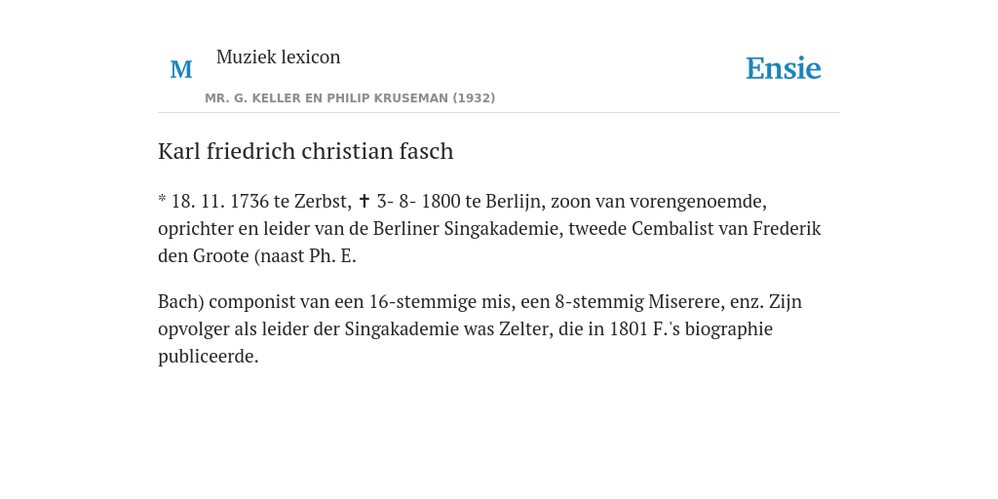Image resolution: width=998 pixels, height=499 pixels.
Task: Click the horizontal divider under the header
Action: tap(499, 113)
